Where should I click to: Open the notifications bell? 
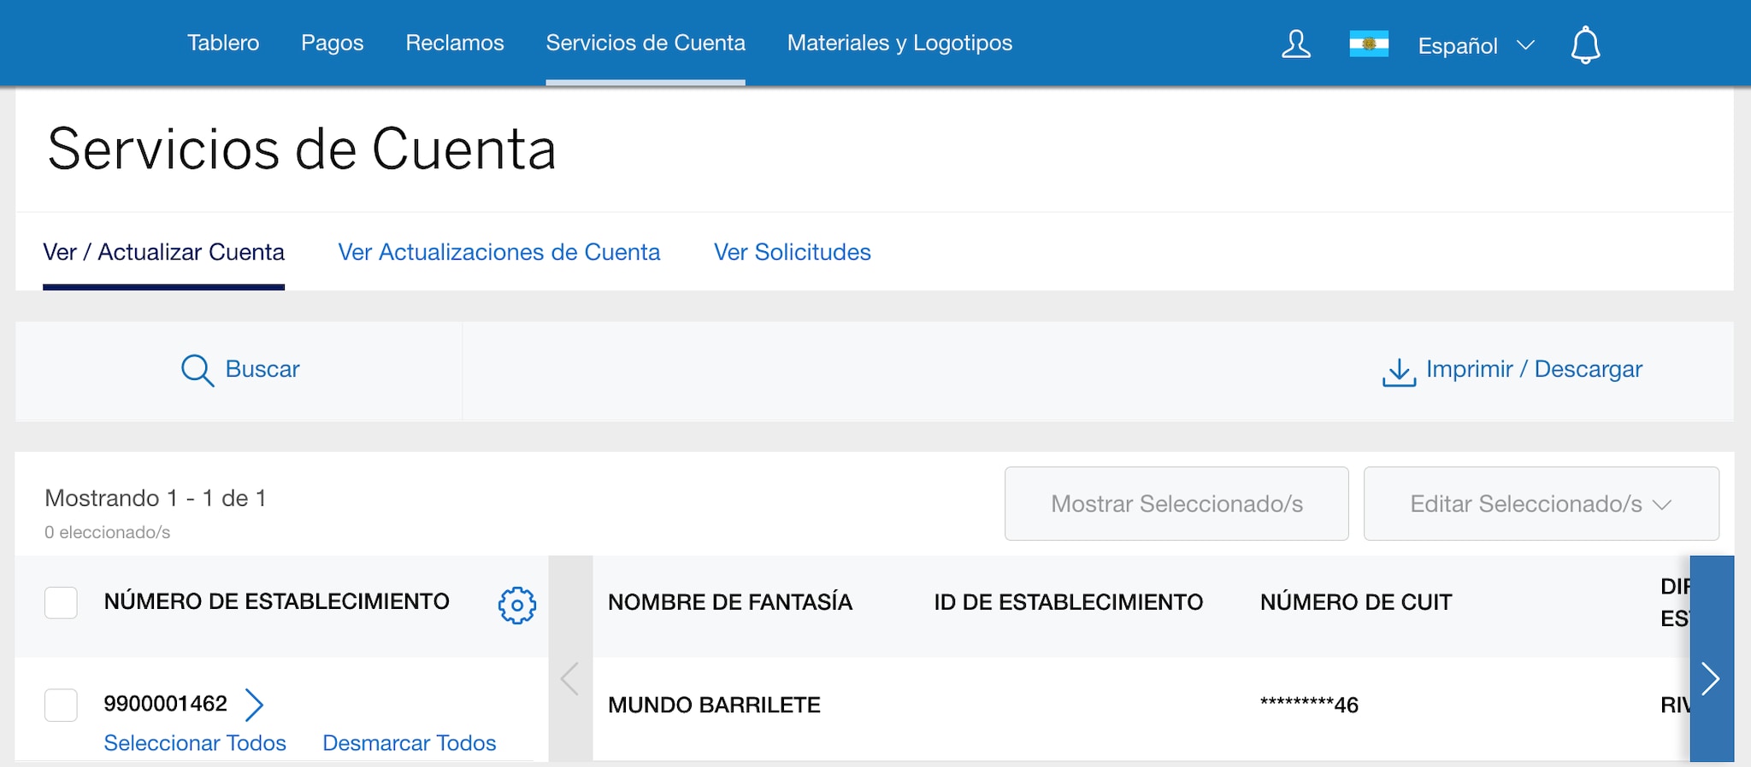tap(1585, 44)
